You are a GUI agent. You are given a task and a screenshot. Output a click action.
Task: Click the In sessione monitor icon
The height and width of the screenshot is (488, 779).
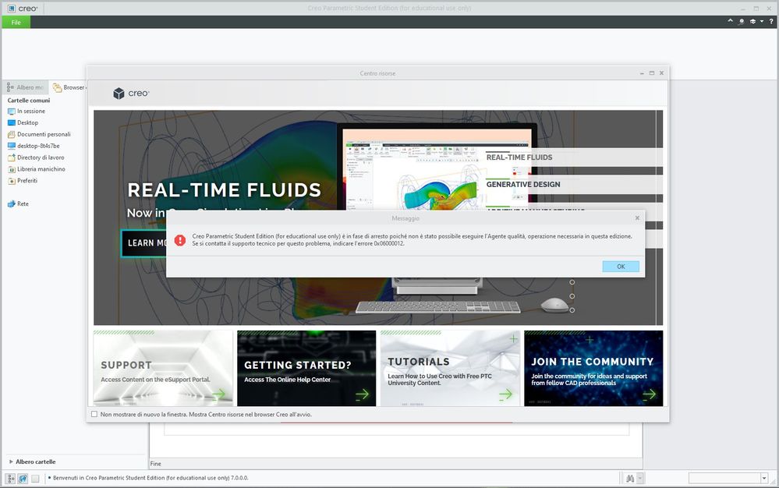point(12,111)
